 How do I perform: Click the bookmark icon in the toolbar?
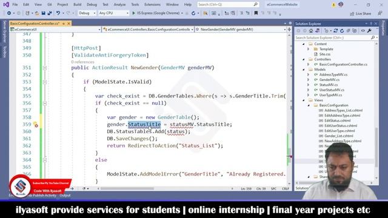256,13
